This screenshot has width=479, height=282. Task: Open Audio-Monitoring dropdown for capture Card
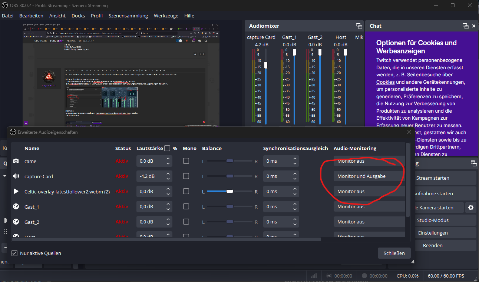tap(369, 176)
